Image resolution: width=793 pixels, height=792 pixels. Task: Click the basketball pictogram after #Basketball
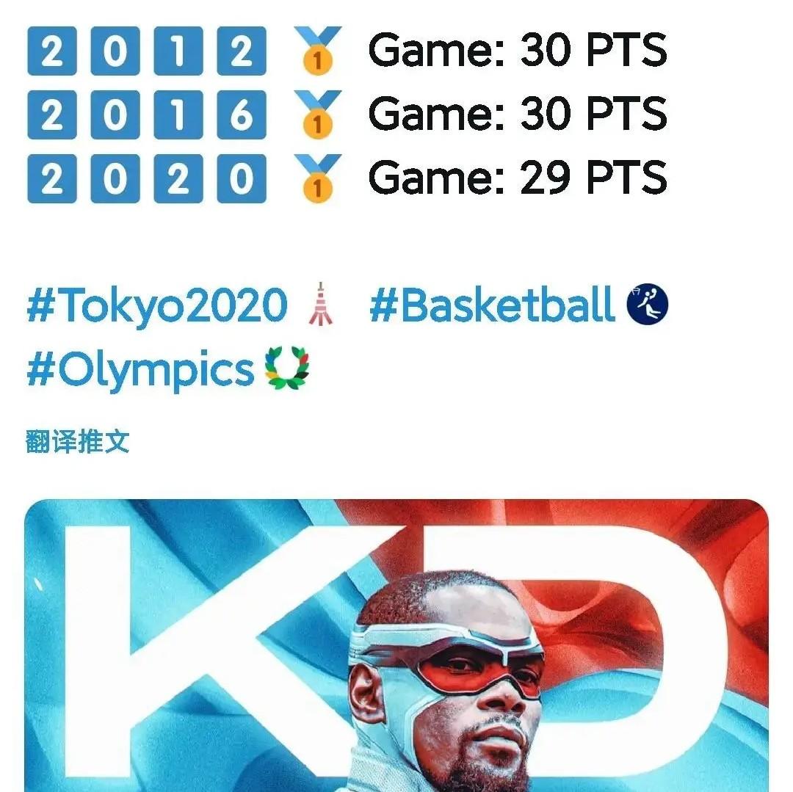(648, 305)
